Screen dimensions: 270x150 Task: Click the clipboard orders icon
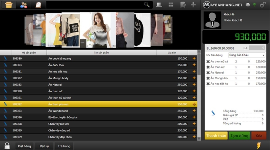click(38, 5)
